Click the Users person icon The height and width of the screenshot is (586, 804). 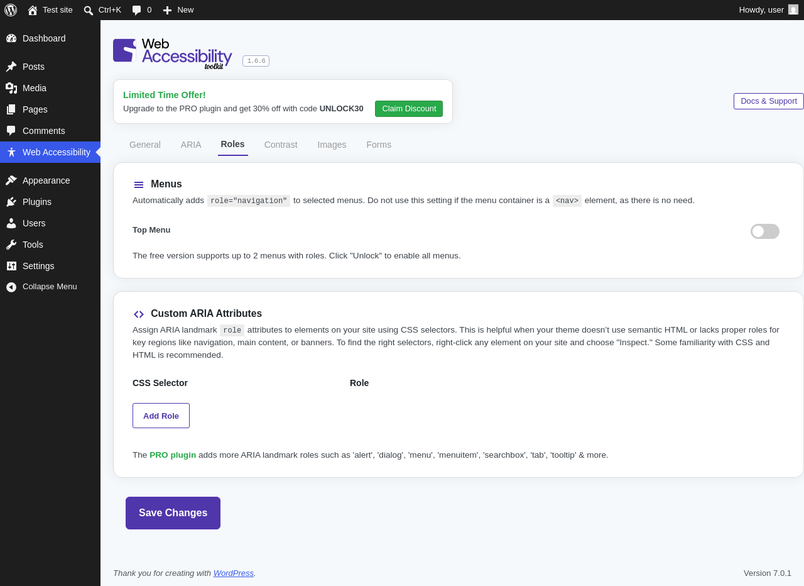(x=11, y=223)
